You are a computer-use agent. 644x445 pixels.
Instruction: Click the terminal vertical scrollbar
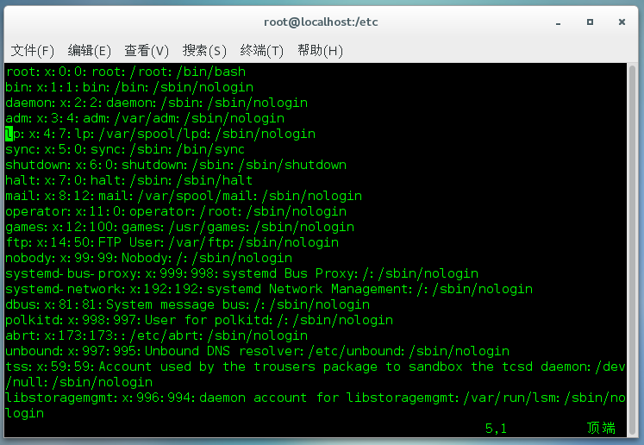point(632,249)
